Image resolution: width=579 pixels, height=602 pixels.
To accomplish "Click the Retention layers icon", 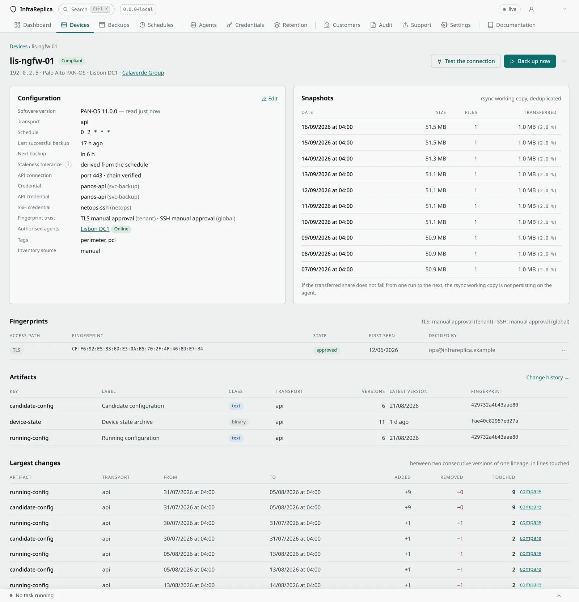I will click(x=277, y=25).
